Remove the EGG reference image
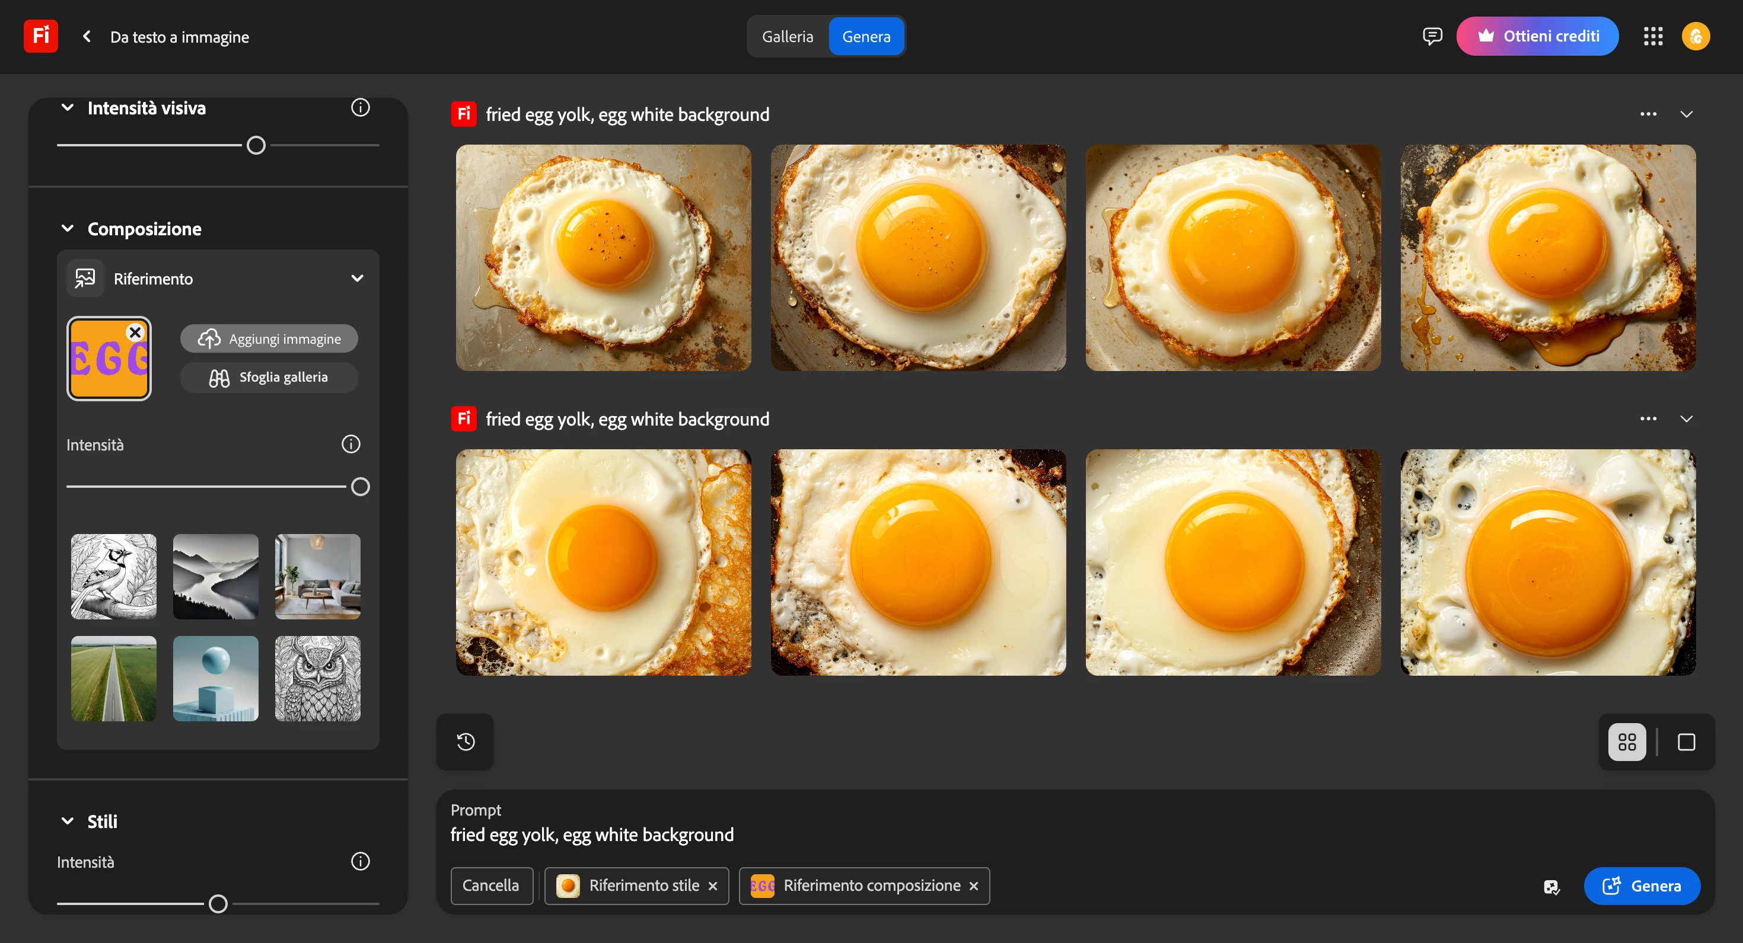The image size is (1743, 943). click(135, 332)
